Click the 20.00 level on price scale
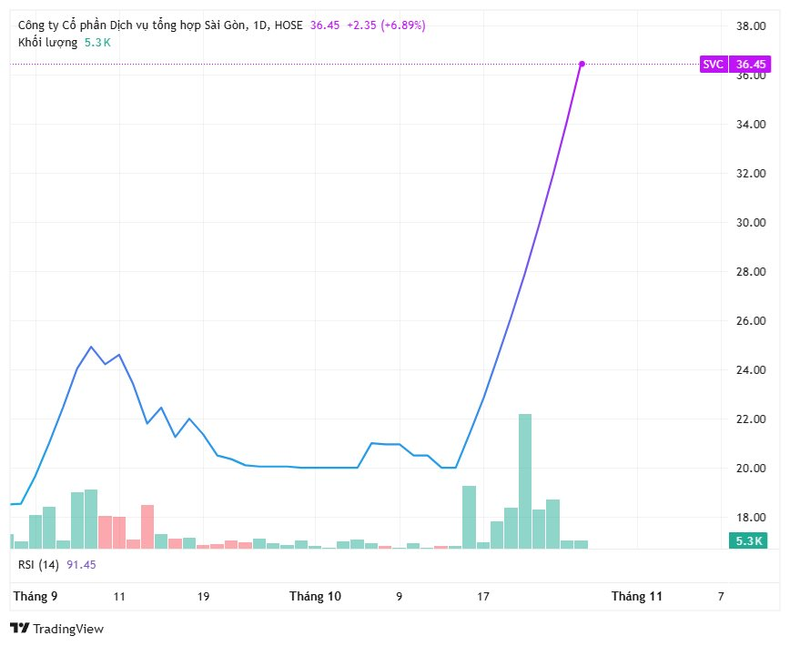 (751, 469)
